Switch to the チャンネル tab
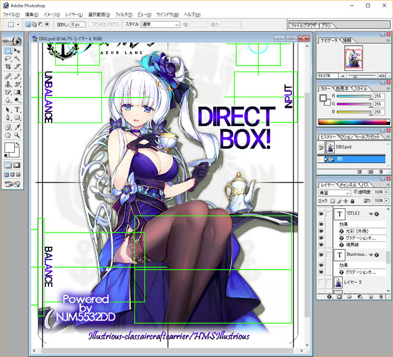The height and width of the screenshot is (357, 393). click(x=348, y=185)
